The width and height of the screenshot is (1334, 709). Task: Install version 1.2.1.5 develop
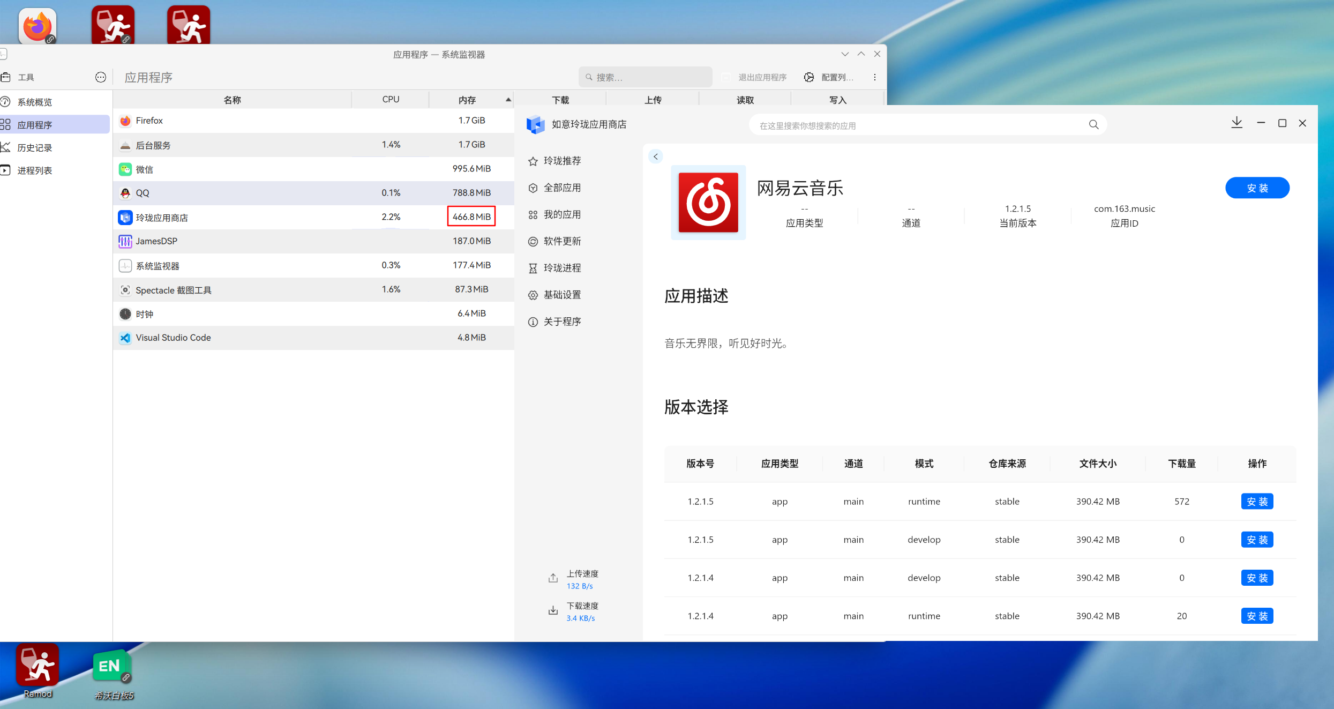[1257, 540]
